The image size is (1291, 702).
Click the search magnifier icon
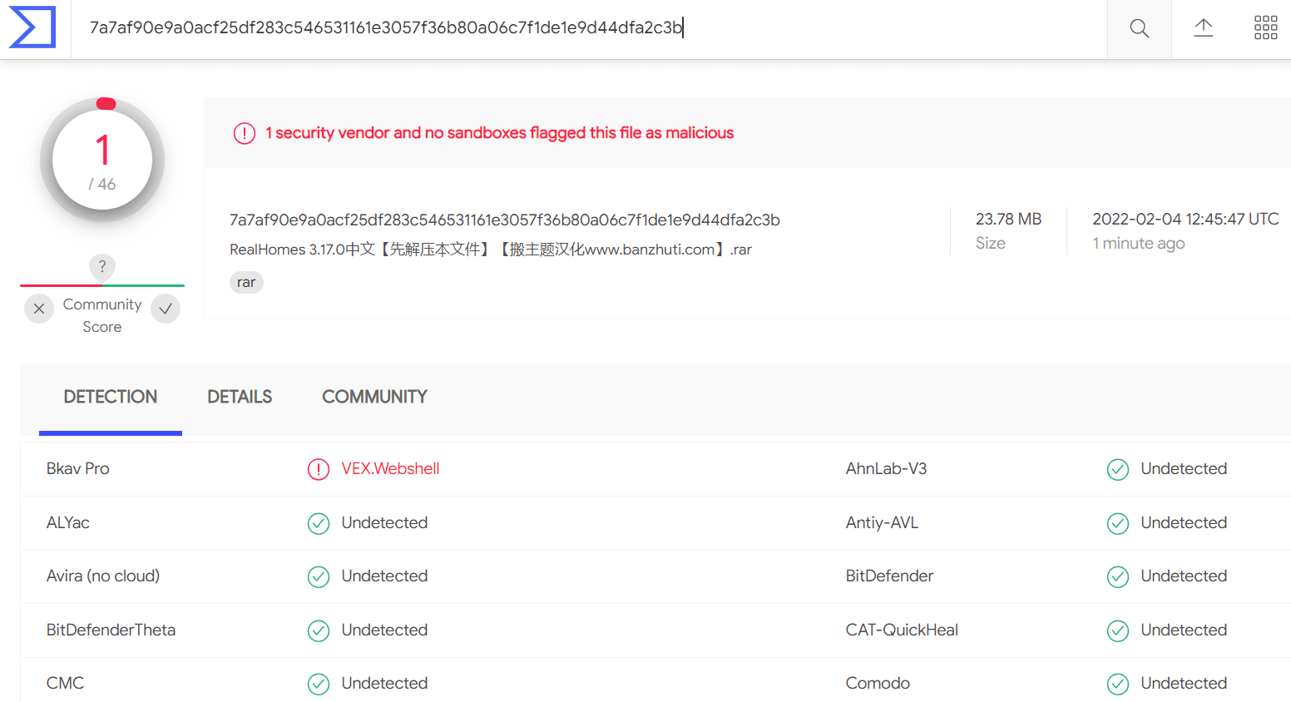[x=1139, y=28]
